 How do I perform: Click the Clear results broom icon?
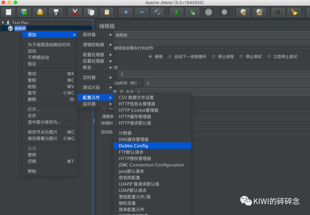click(243, 12)
